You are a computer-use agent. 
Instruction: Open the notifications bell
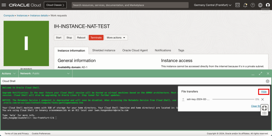point(245,5)
